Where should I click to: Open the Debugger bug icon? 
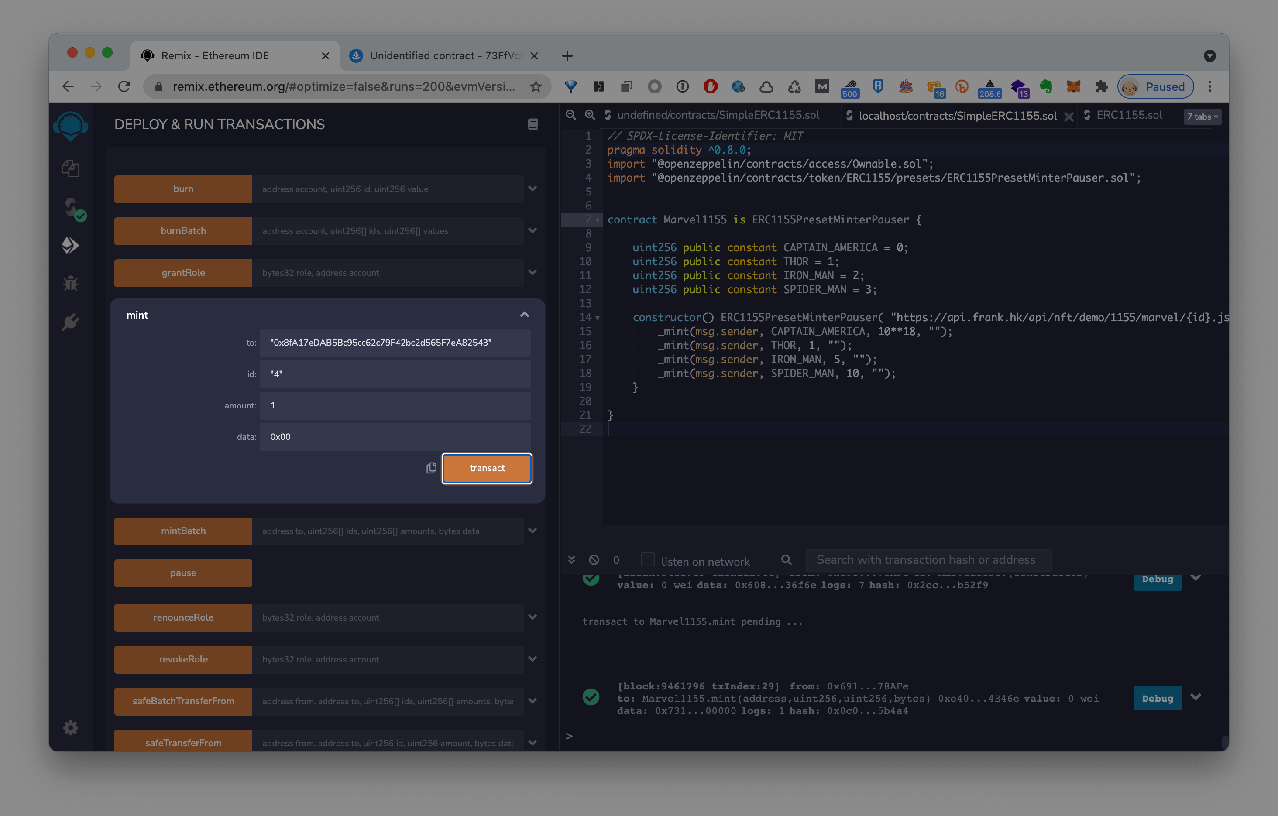[71, 283]
